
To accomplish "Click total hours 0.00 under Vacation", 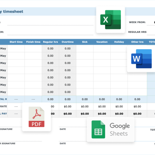I will pos(102,99).
